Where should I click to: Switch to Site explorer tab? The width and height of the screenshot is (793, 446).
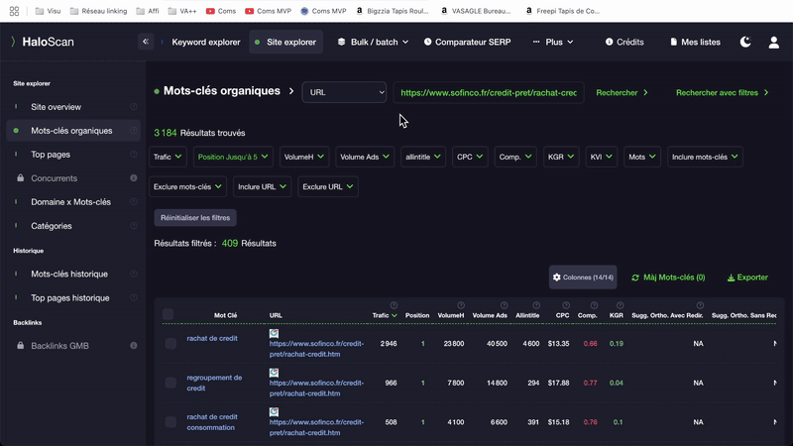click(x=286, y=42)
